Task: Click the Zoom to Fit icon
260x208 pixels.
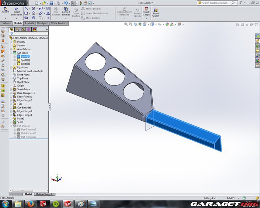Action: (x=126, y=24)
